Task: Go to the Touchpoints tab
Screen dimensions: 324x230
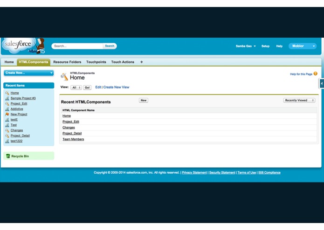Action: click(96, 62)
